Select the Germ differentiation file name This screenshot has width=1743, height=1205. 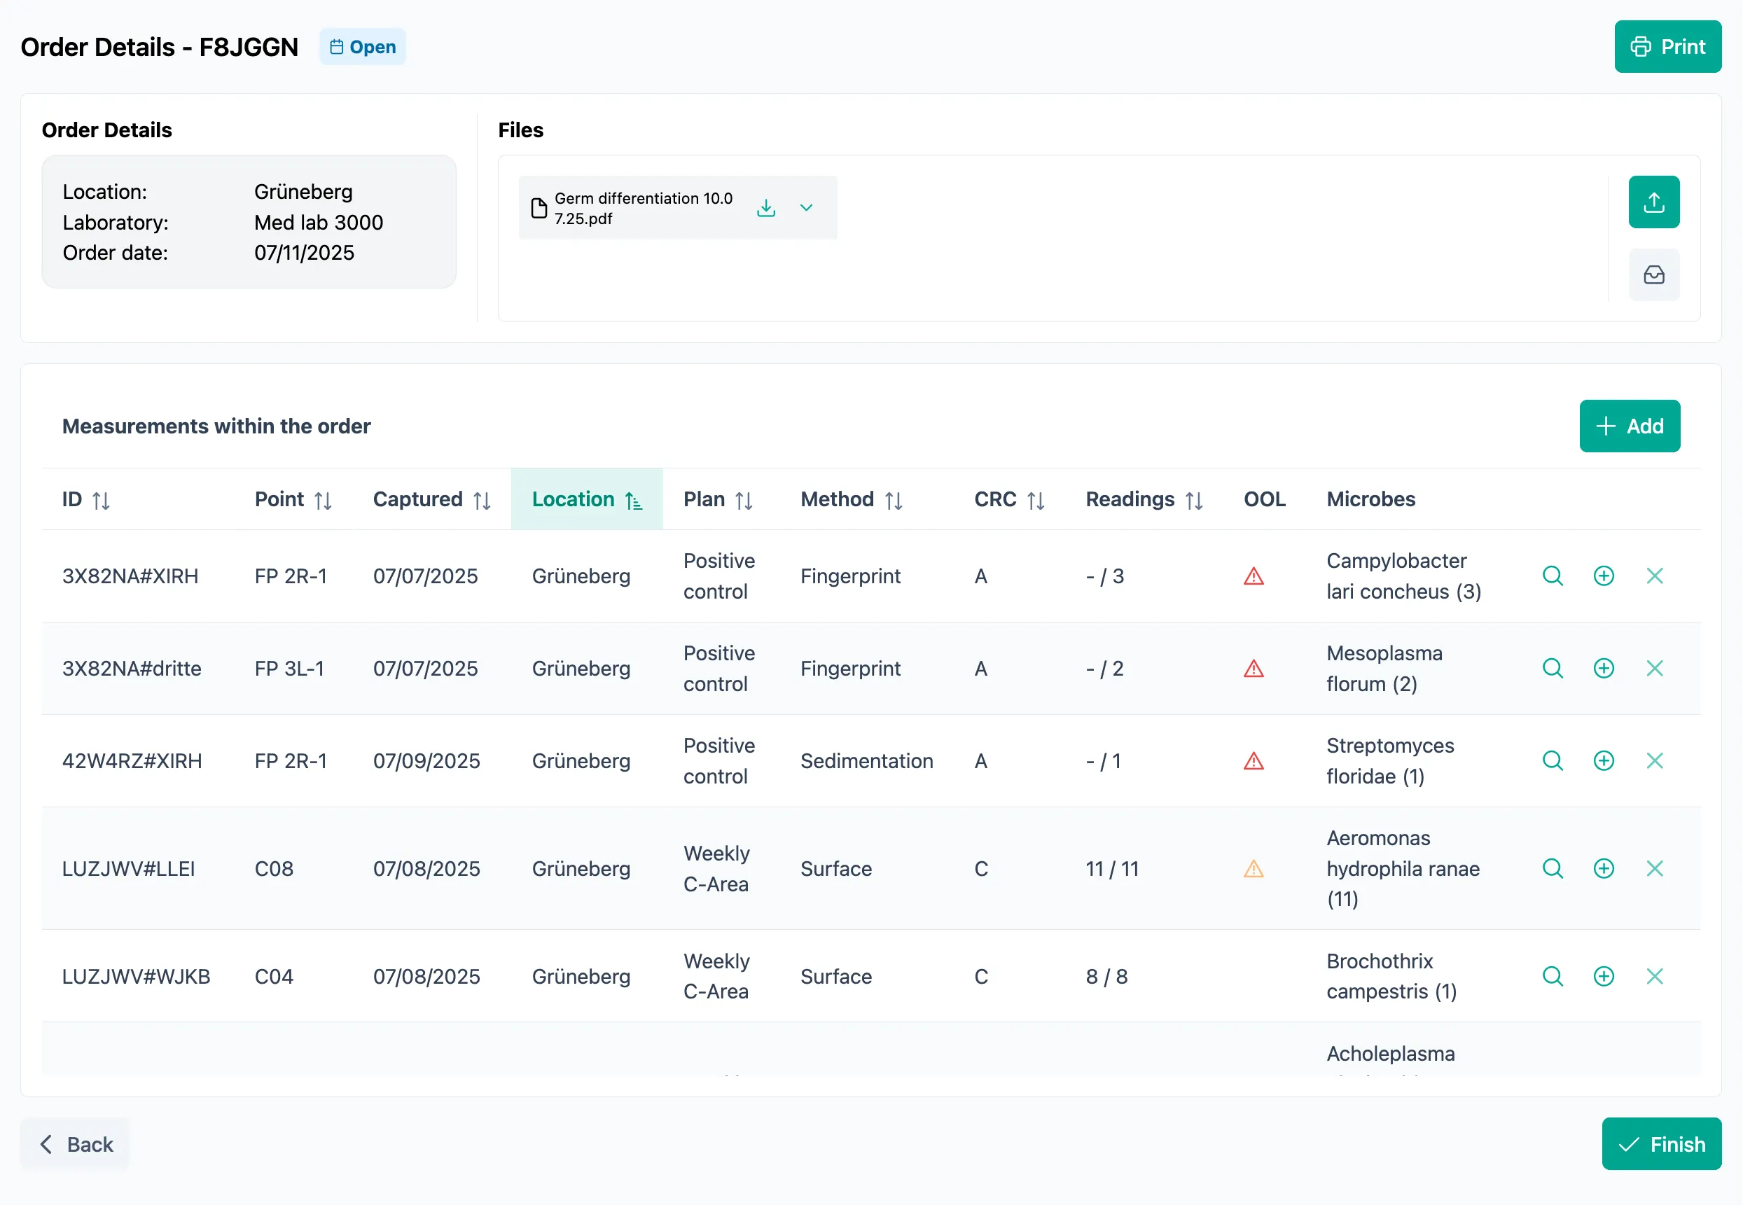643,209
